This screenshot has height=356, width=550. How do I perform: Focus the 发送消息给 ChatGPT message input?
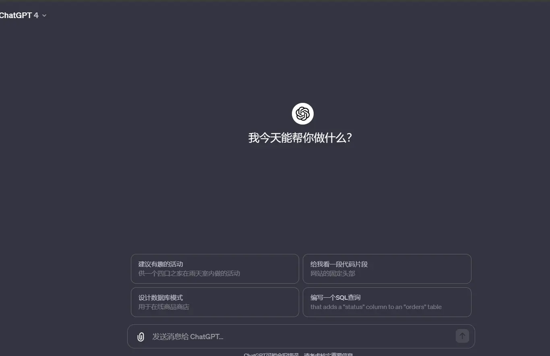pos(301,337)
